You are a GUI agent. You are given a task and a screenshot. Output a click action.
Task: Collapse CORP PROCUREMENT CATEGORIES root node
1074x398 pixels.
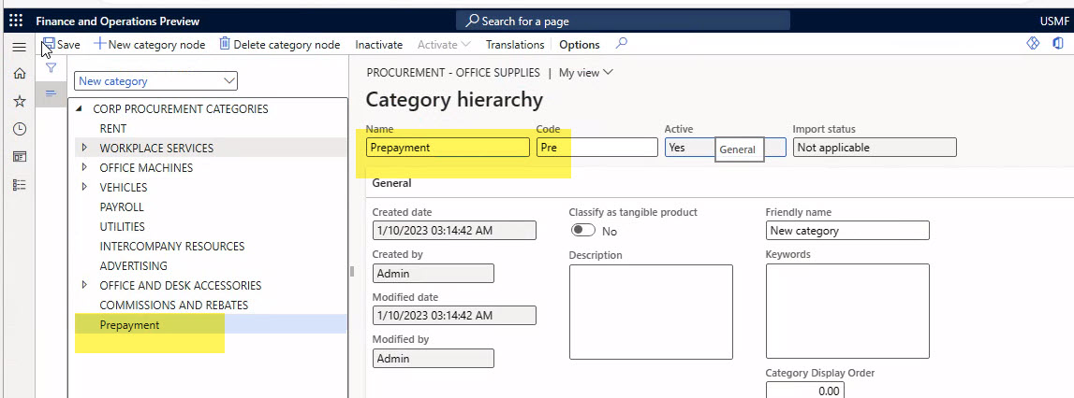coord(80,108)
